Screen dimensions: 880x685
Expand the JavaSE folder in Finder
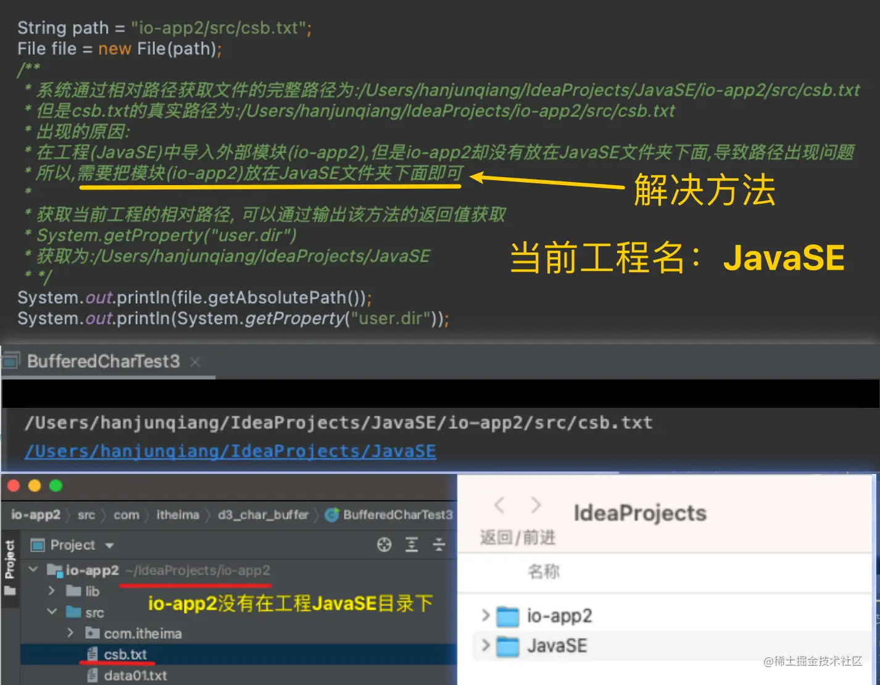coord(486,646)
